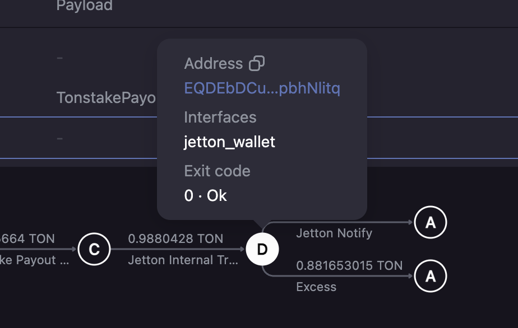Select the 0.9880428 TON amount label
518x328 pixels.
(175, 239)
